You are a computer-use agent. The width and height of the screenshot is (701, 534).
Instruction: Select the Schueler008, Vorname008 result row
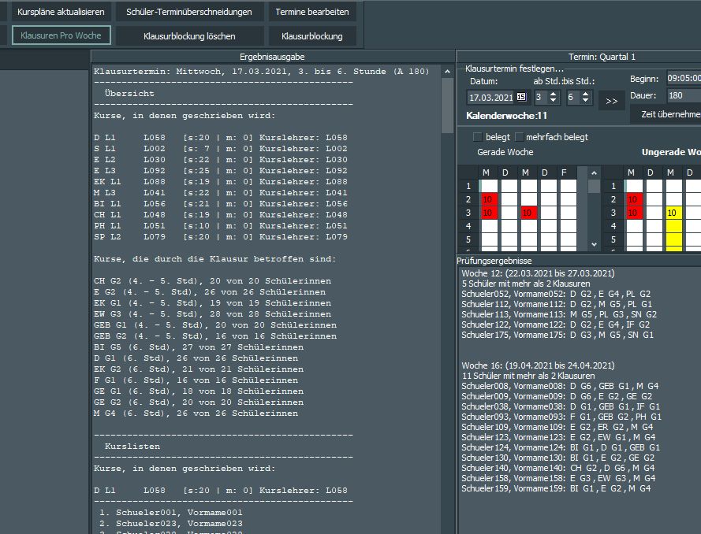(560, 386)
